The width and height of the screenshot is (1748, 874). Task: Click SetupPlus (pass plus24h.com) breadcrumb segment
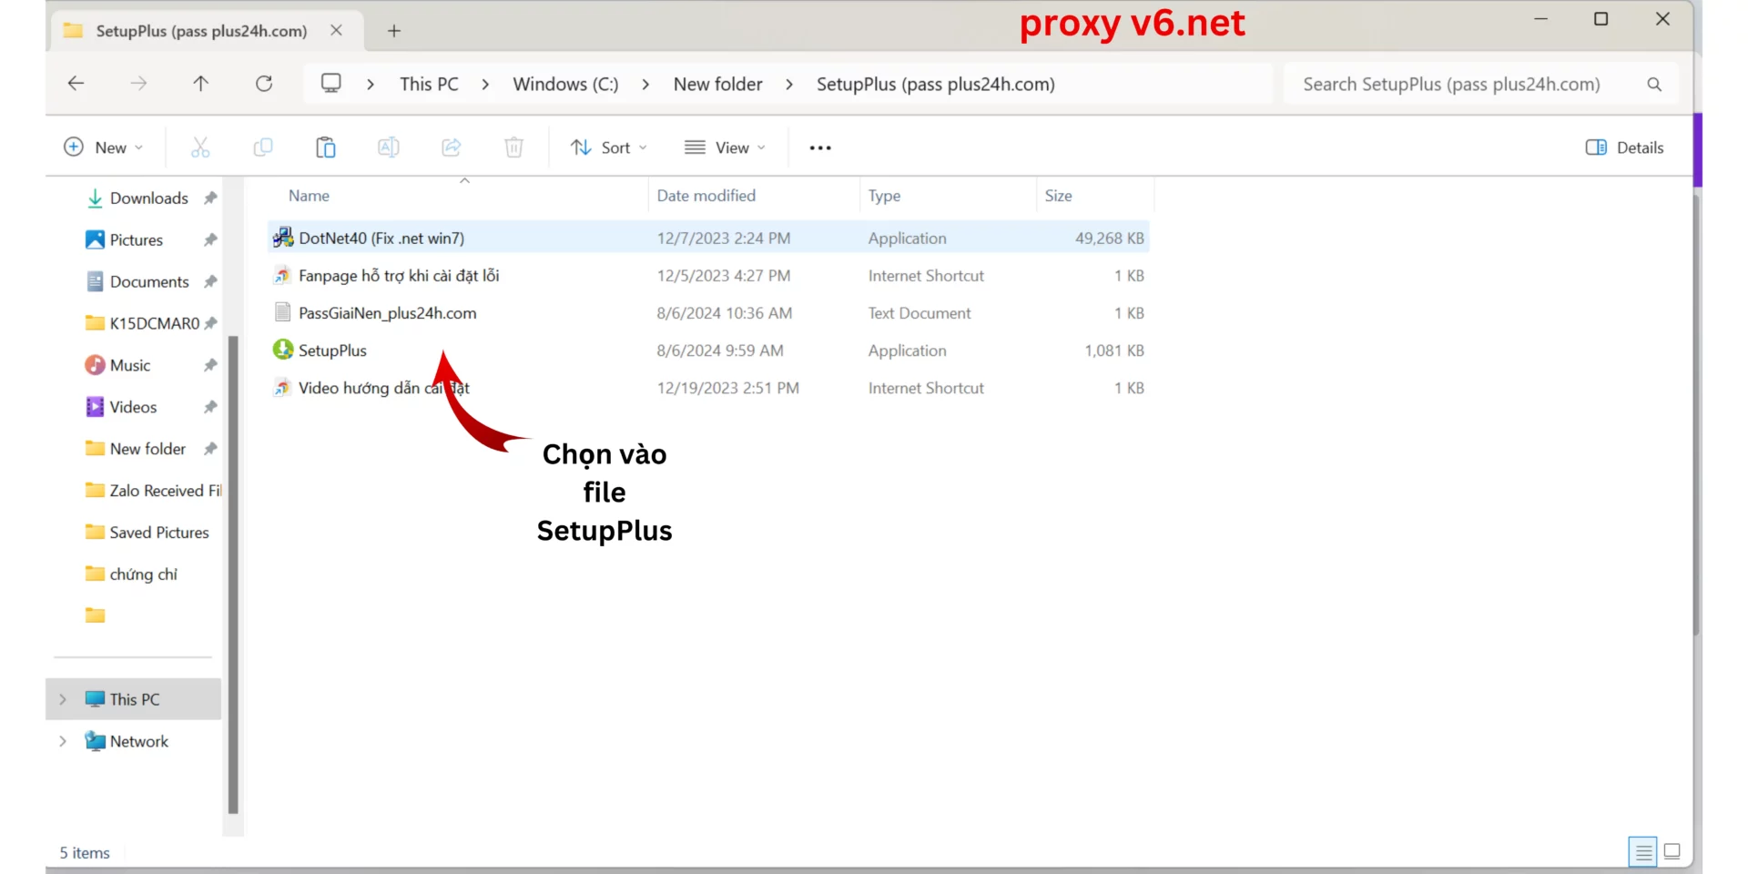point(936,84)
